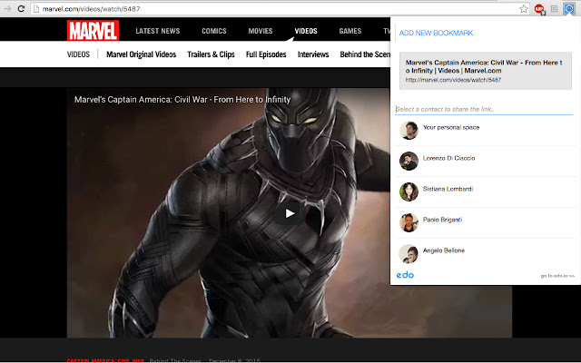This screenshot has width=581, height=363.
Task: Open the Latest News menu
Action: (x=157, y=31)
